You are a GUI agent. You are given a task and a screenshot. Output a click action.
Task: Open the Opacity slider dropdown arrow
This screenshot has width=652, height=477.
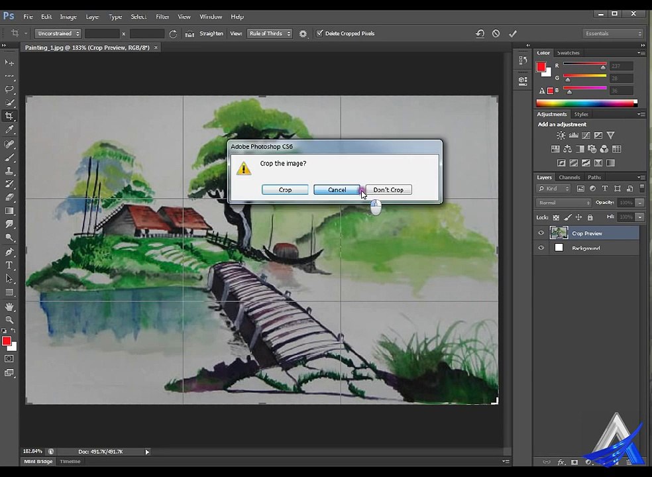pos(640,203)
